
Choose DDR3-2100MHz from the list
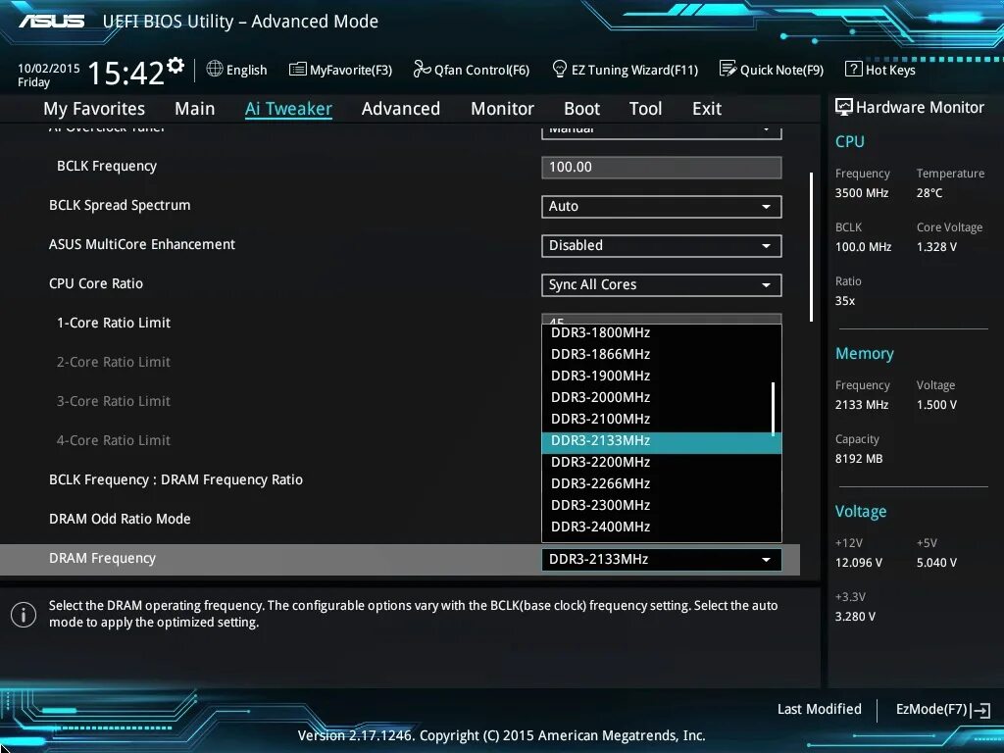click(662, 419)
